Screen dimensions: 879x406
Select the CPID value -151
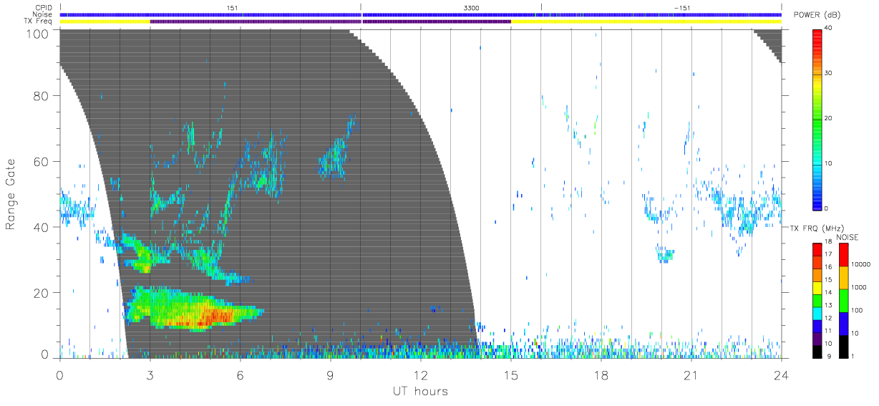682,7
